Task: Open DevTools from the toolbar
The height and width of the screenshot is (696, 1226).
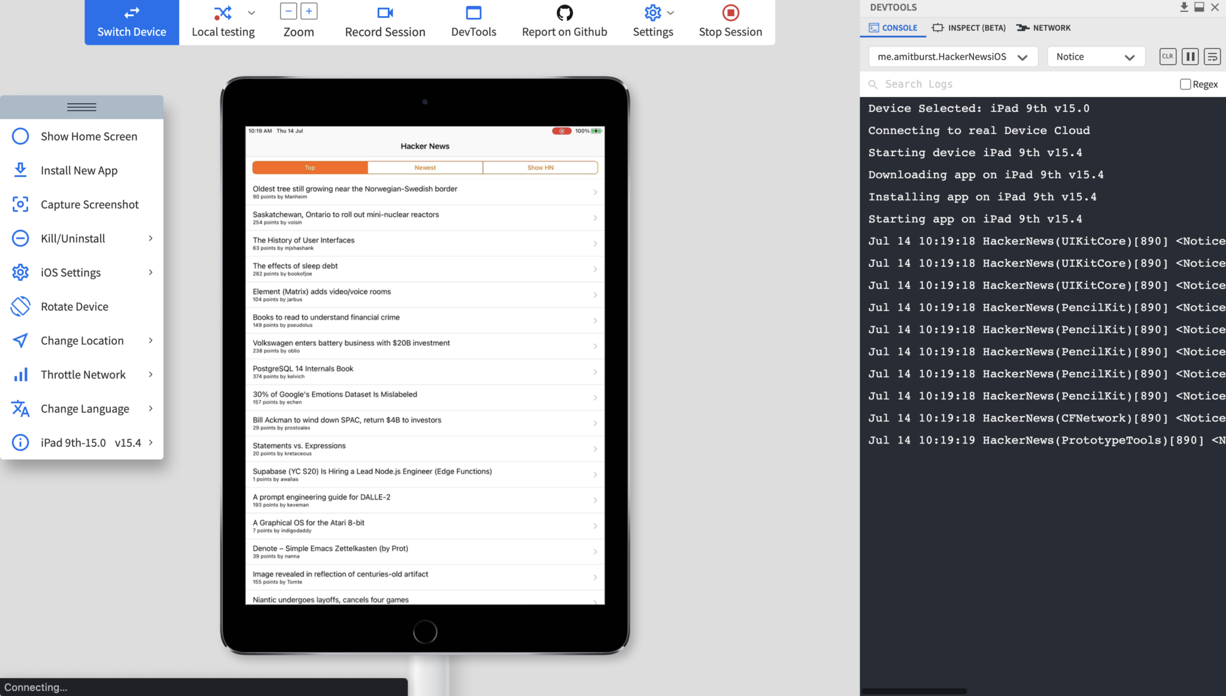Action: 473,22
